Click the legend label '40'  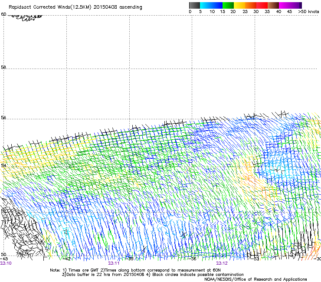[278, 12]
